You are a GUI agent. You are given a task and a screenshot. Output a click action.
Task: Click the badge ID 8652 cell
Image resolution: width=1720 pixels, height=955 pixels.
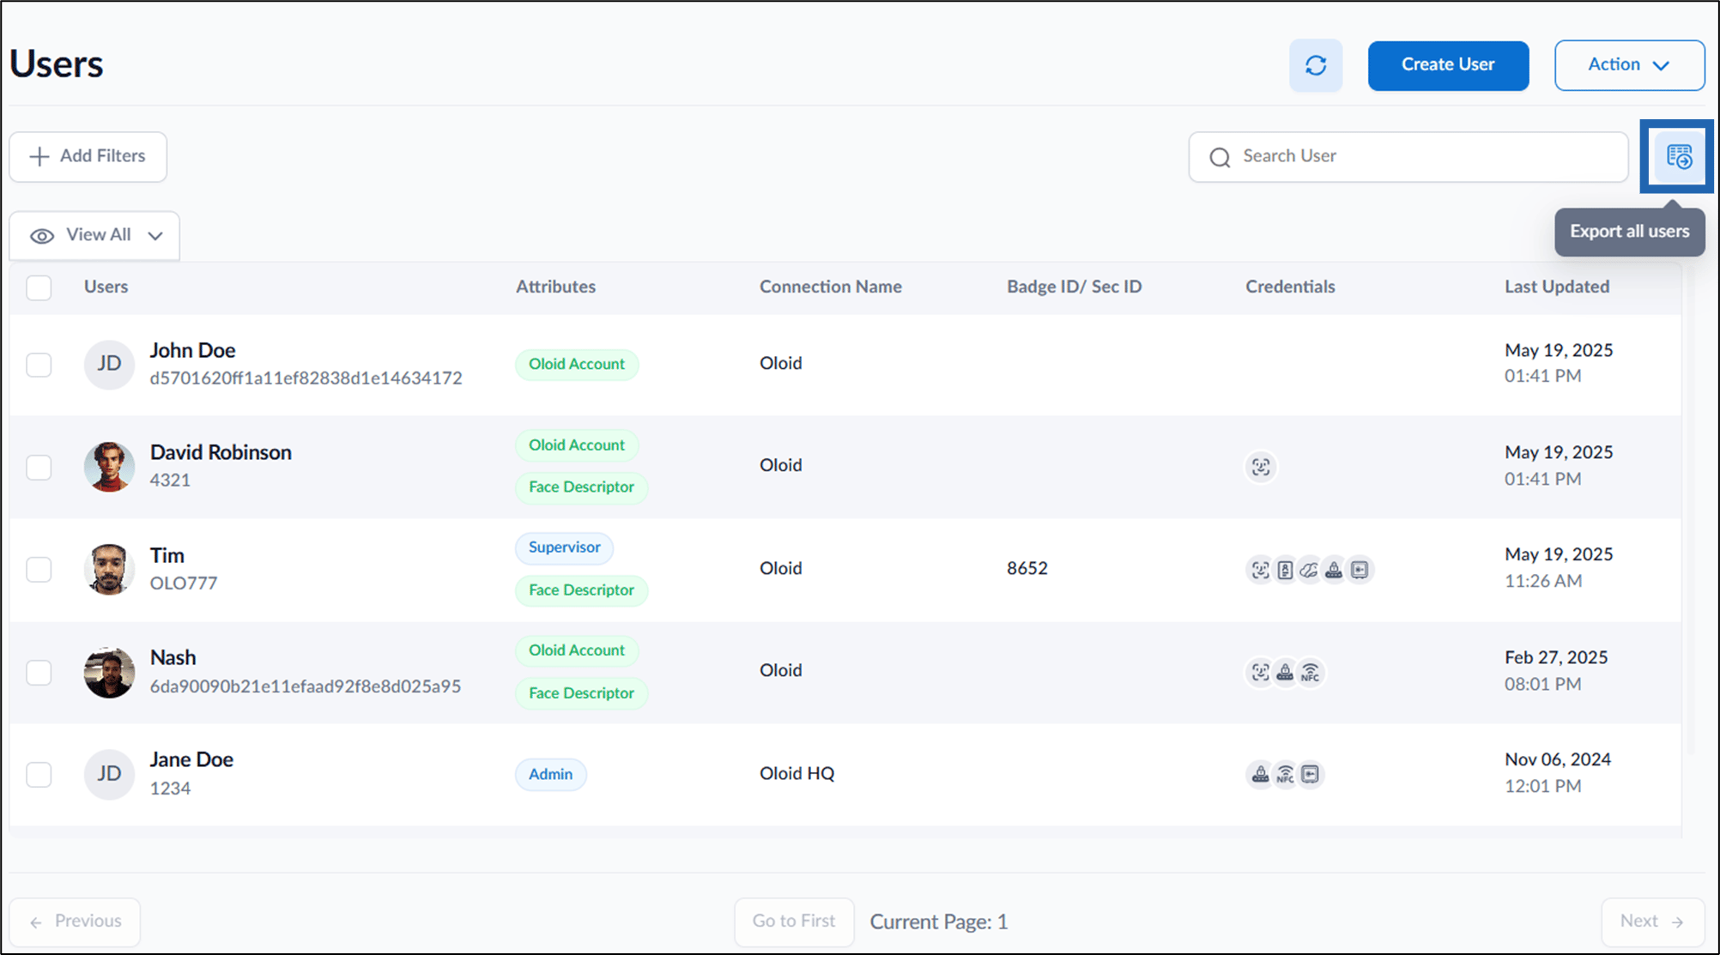coord(1027,568)
